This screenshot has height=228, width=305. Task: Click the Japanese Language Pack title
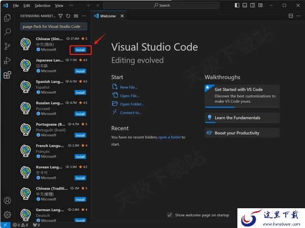tap(50, 60)
